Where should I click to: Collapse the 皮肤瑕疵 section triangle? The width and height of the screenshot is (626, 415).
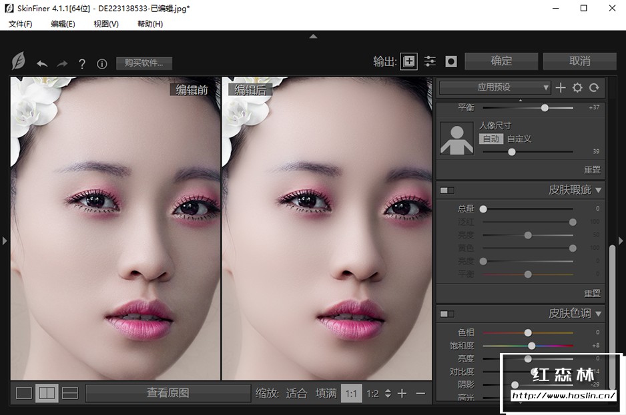click(x=598, y=191)
